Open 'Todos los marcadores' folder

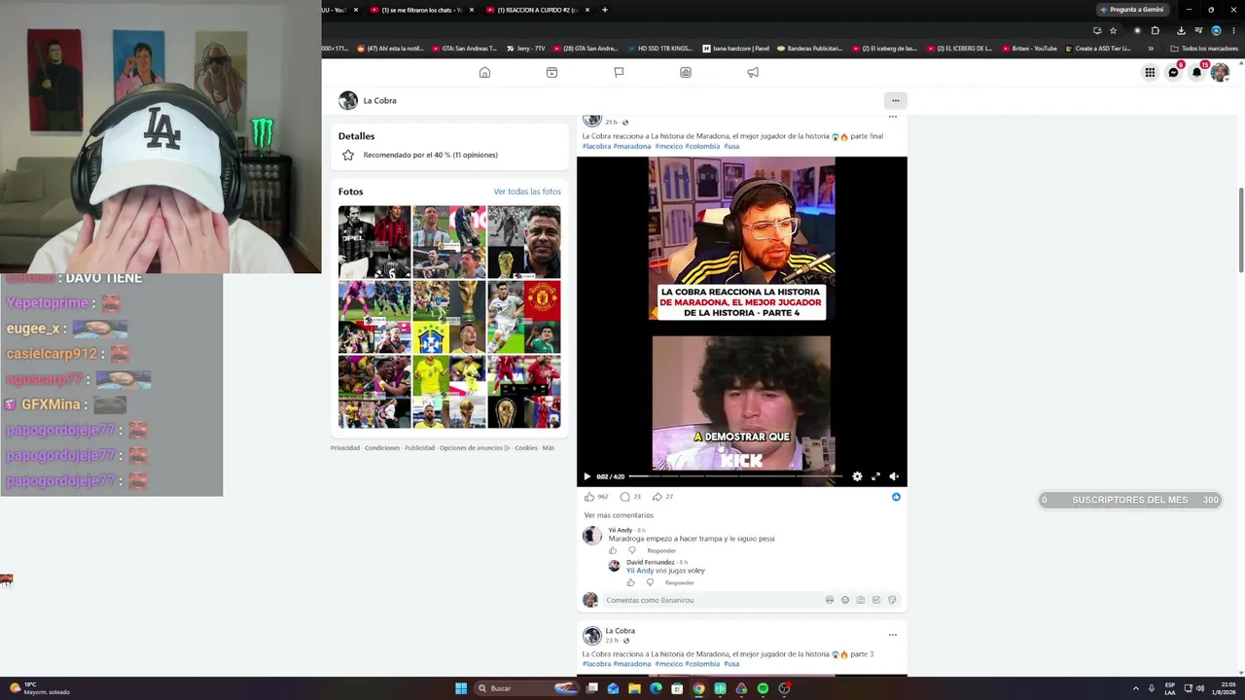[x=1204, y=49]
